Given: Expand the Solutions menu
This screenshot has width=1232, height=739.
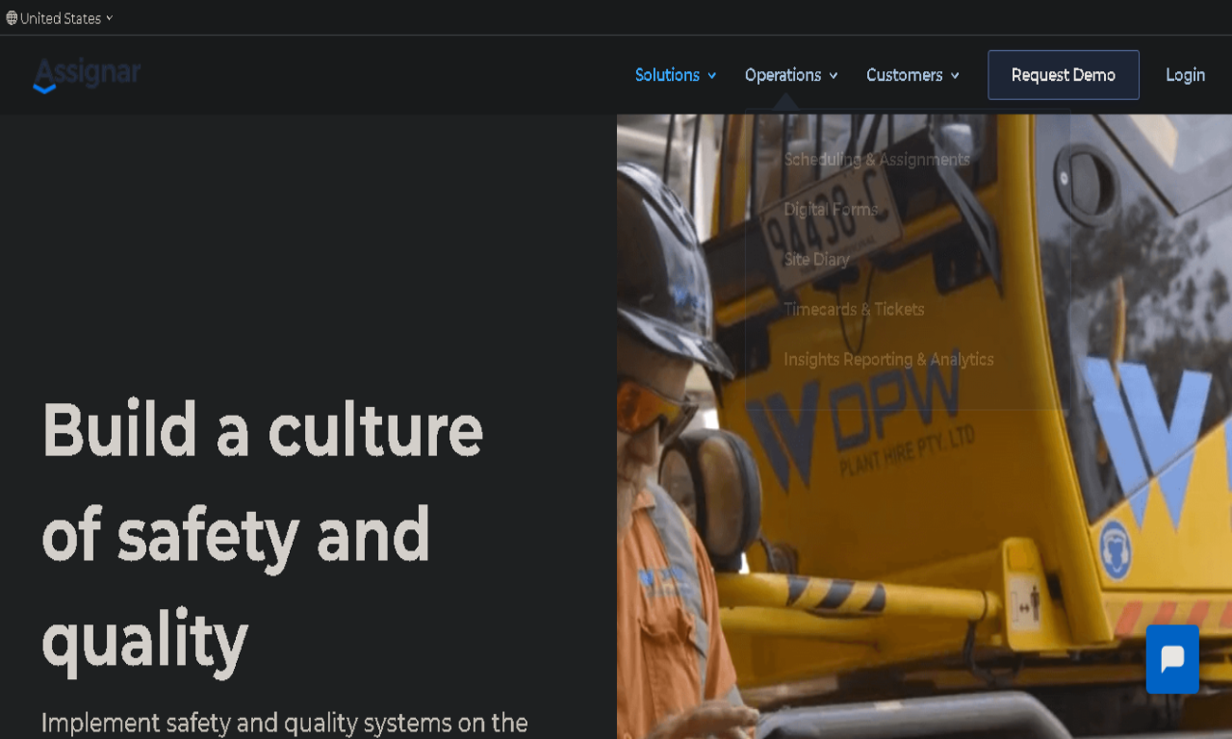Looking at the screenshot, I should pyautogui.click(x=676, y=75).
